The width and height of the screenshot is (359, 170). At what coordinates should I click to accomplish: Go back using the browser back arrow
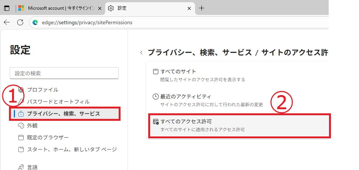[x=7, y=22]
